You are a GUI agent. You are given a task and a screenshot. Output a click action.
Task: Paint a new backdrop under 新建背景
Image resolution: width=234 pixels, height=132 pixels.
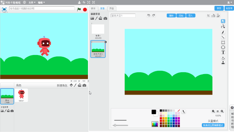97,18
